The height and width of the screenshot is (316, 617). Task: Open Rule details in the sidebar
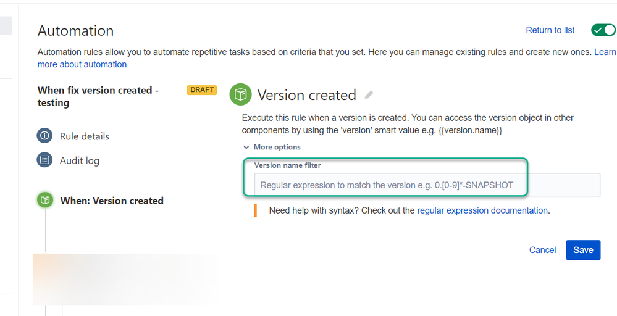point(84,136)
